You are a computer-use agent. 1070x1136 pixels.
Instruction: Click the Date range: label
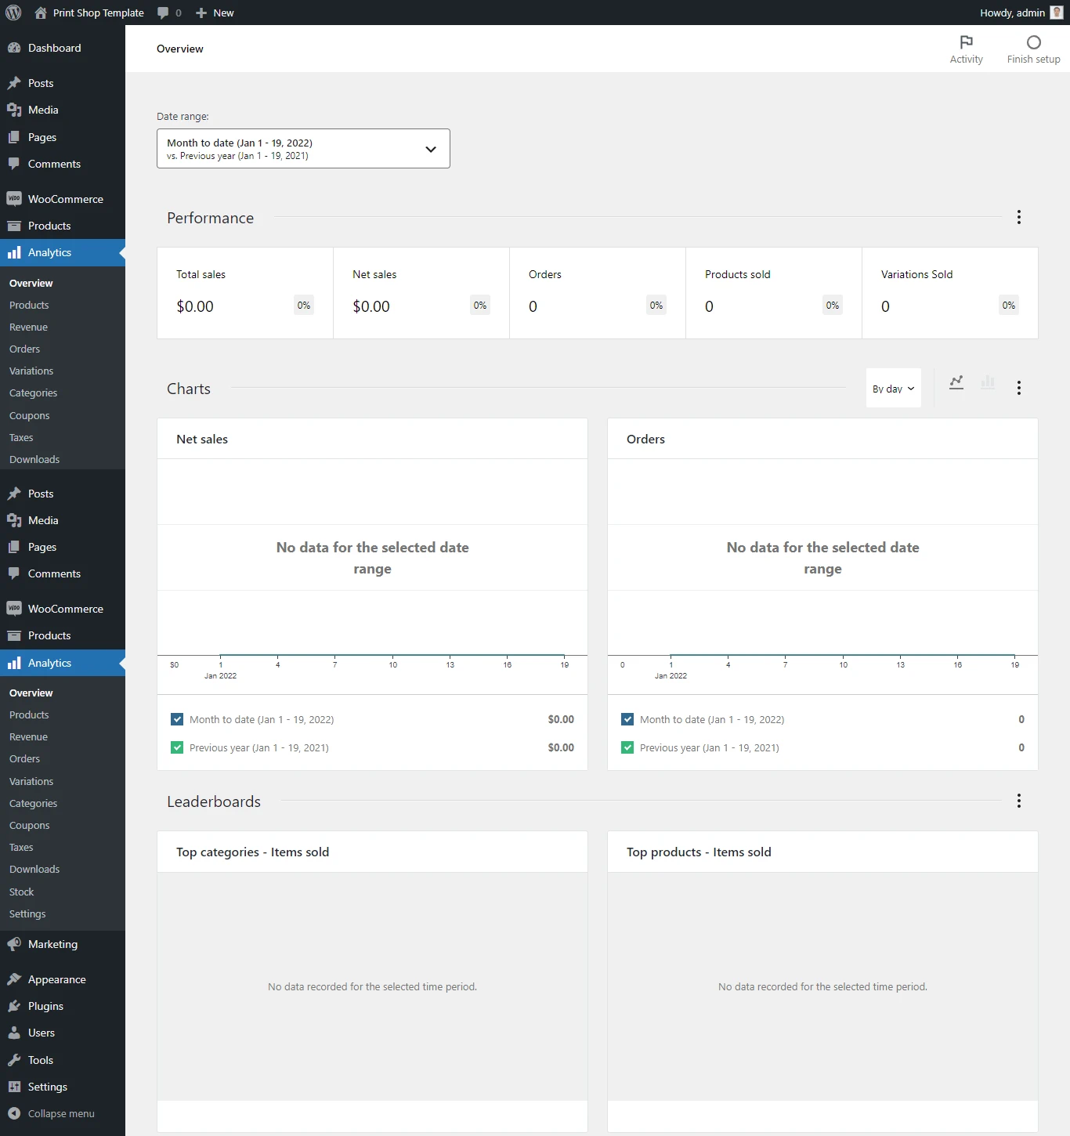point(183,116)
